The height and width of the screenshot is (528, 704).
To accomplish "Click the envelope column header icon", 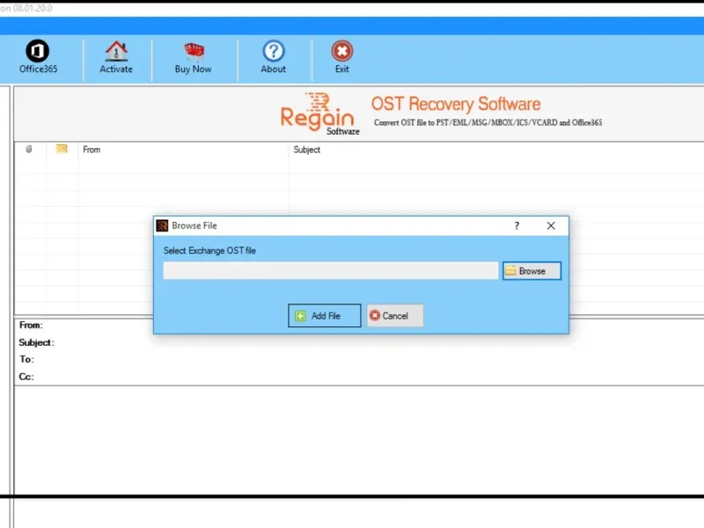I will click(x=62, y=149).
